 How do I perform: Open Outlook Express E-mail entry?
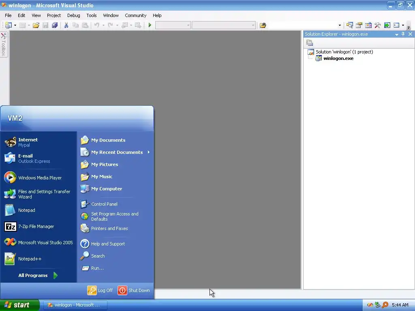point(39,158)
